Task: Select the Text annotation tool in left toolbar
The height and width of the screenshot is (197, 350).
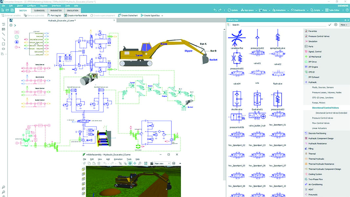Action: click(x=4, y=24)
